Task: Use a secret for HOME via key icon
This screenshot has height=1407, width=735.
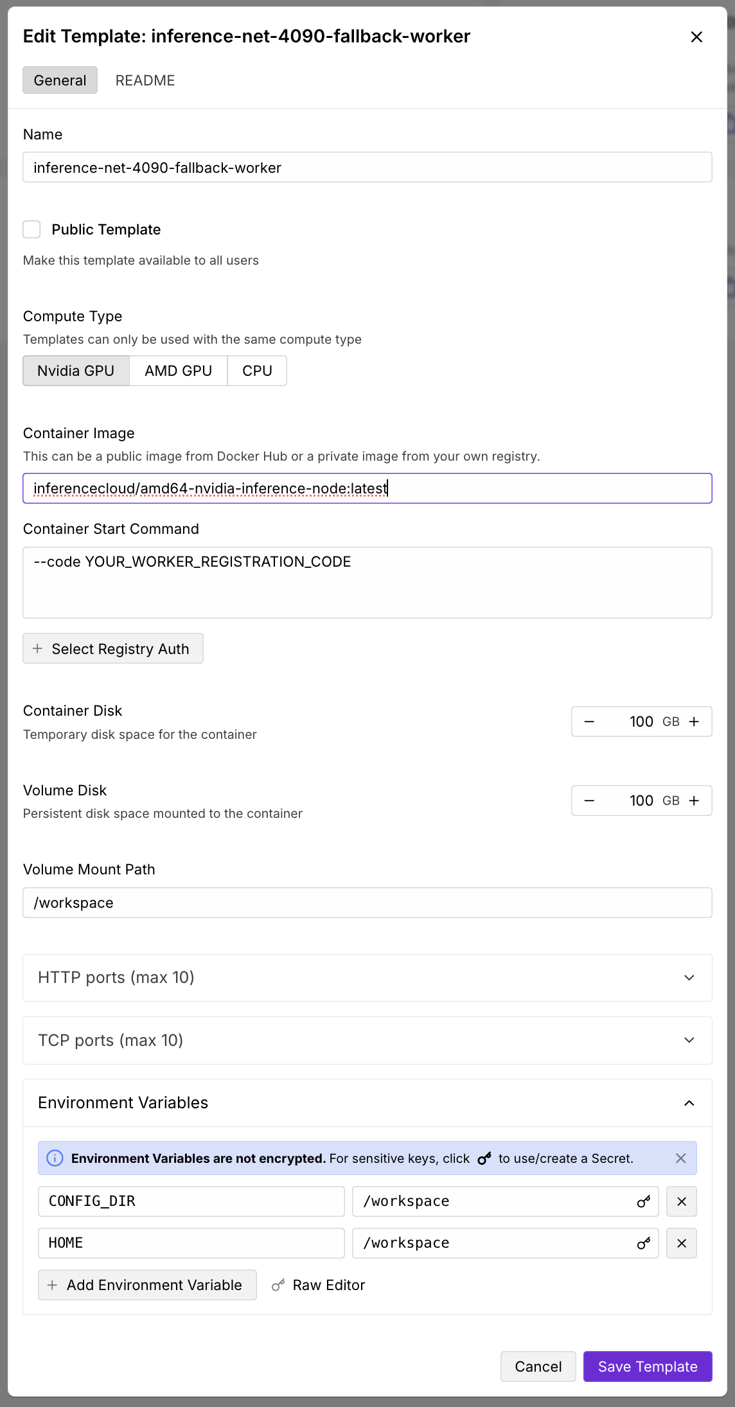Action: point(644,1243)
